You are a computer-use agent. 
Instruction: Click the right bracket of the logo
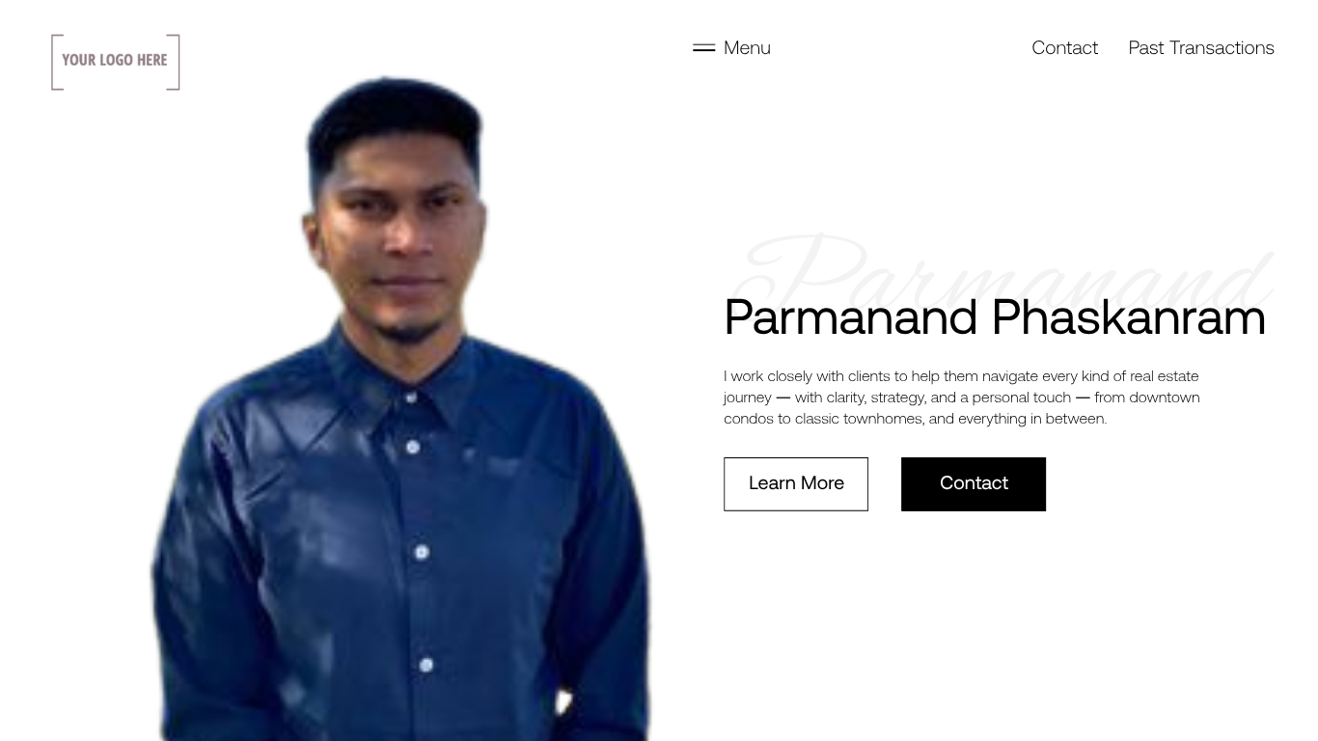pos(175,62)
